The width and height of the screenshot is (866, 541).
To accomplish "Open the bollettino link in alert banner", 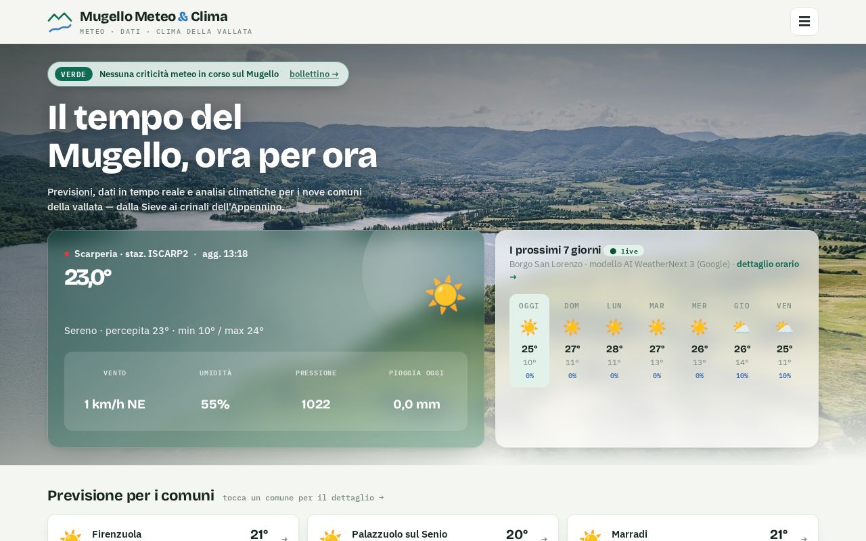I will point(314,74).
